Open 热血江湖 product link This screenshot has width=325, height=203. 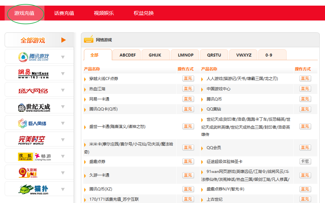[97, 89]
